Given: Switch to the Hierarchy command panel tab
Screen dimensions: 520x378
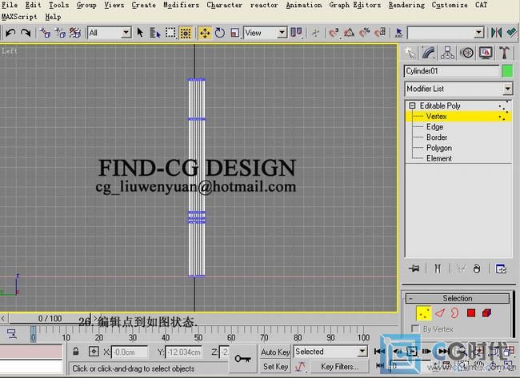Looking at the screenshot, I should [447, 53].
